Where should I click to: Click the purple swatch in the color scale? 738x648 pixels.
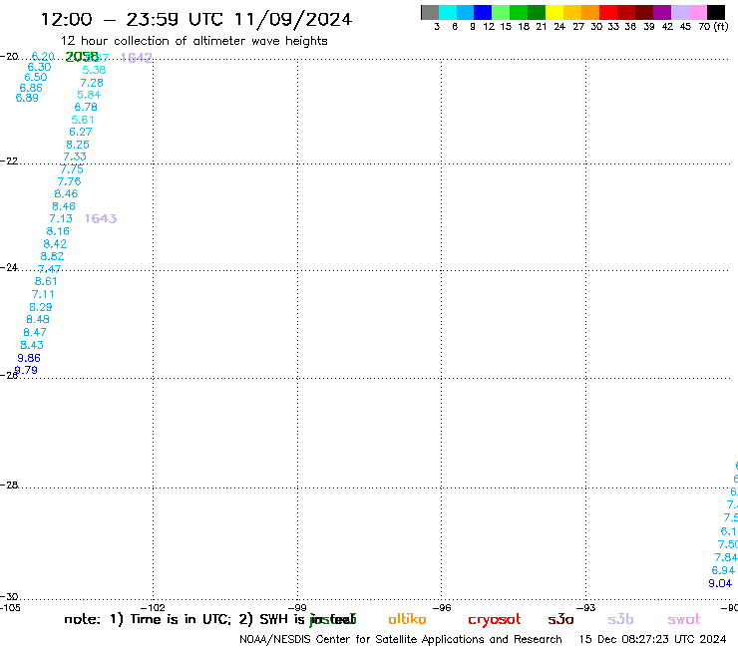[662, 12]
